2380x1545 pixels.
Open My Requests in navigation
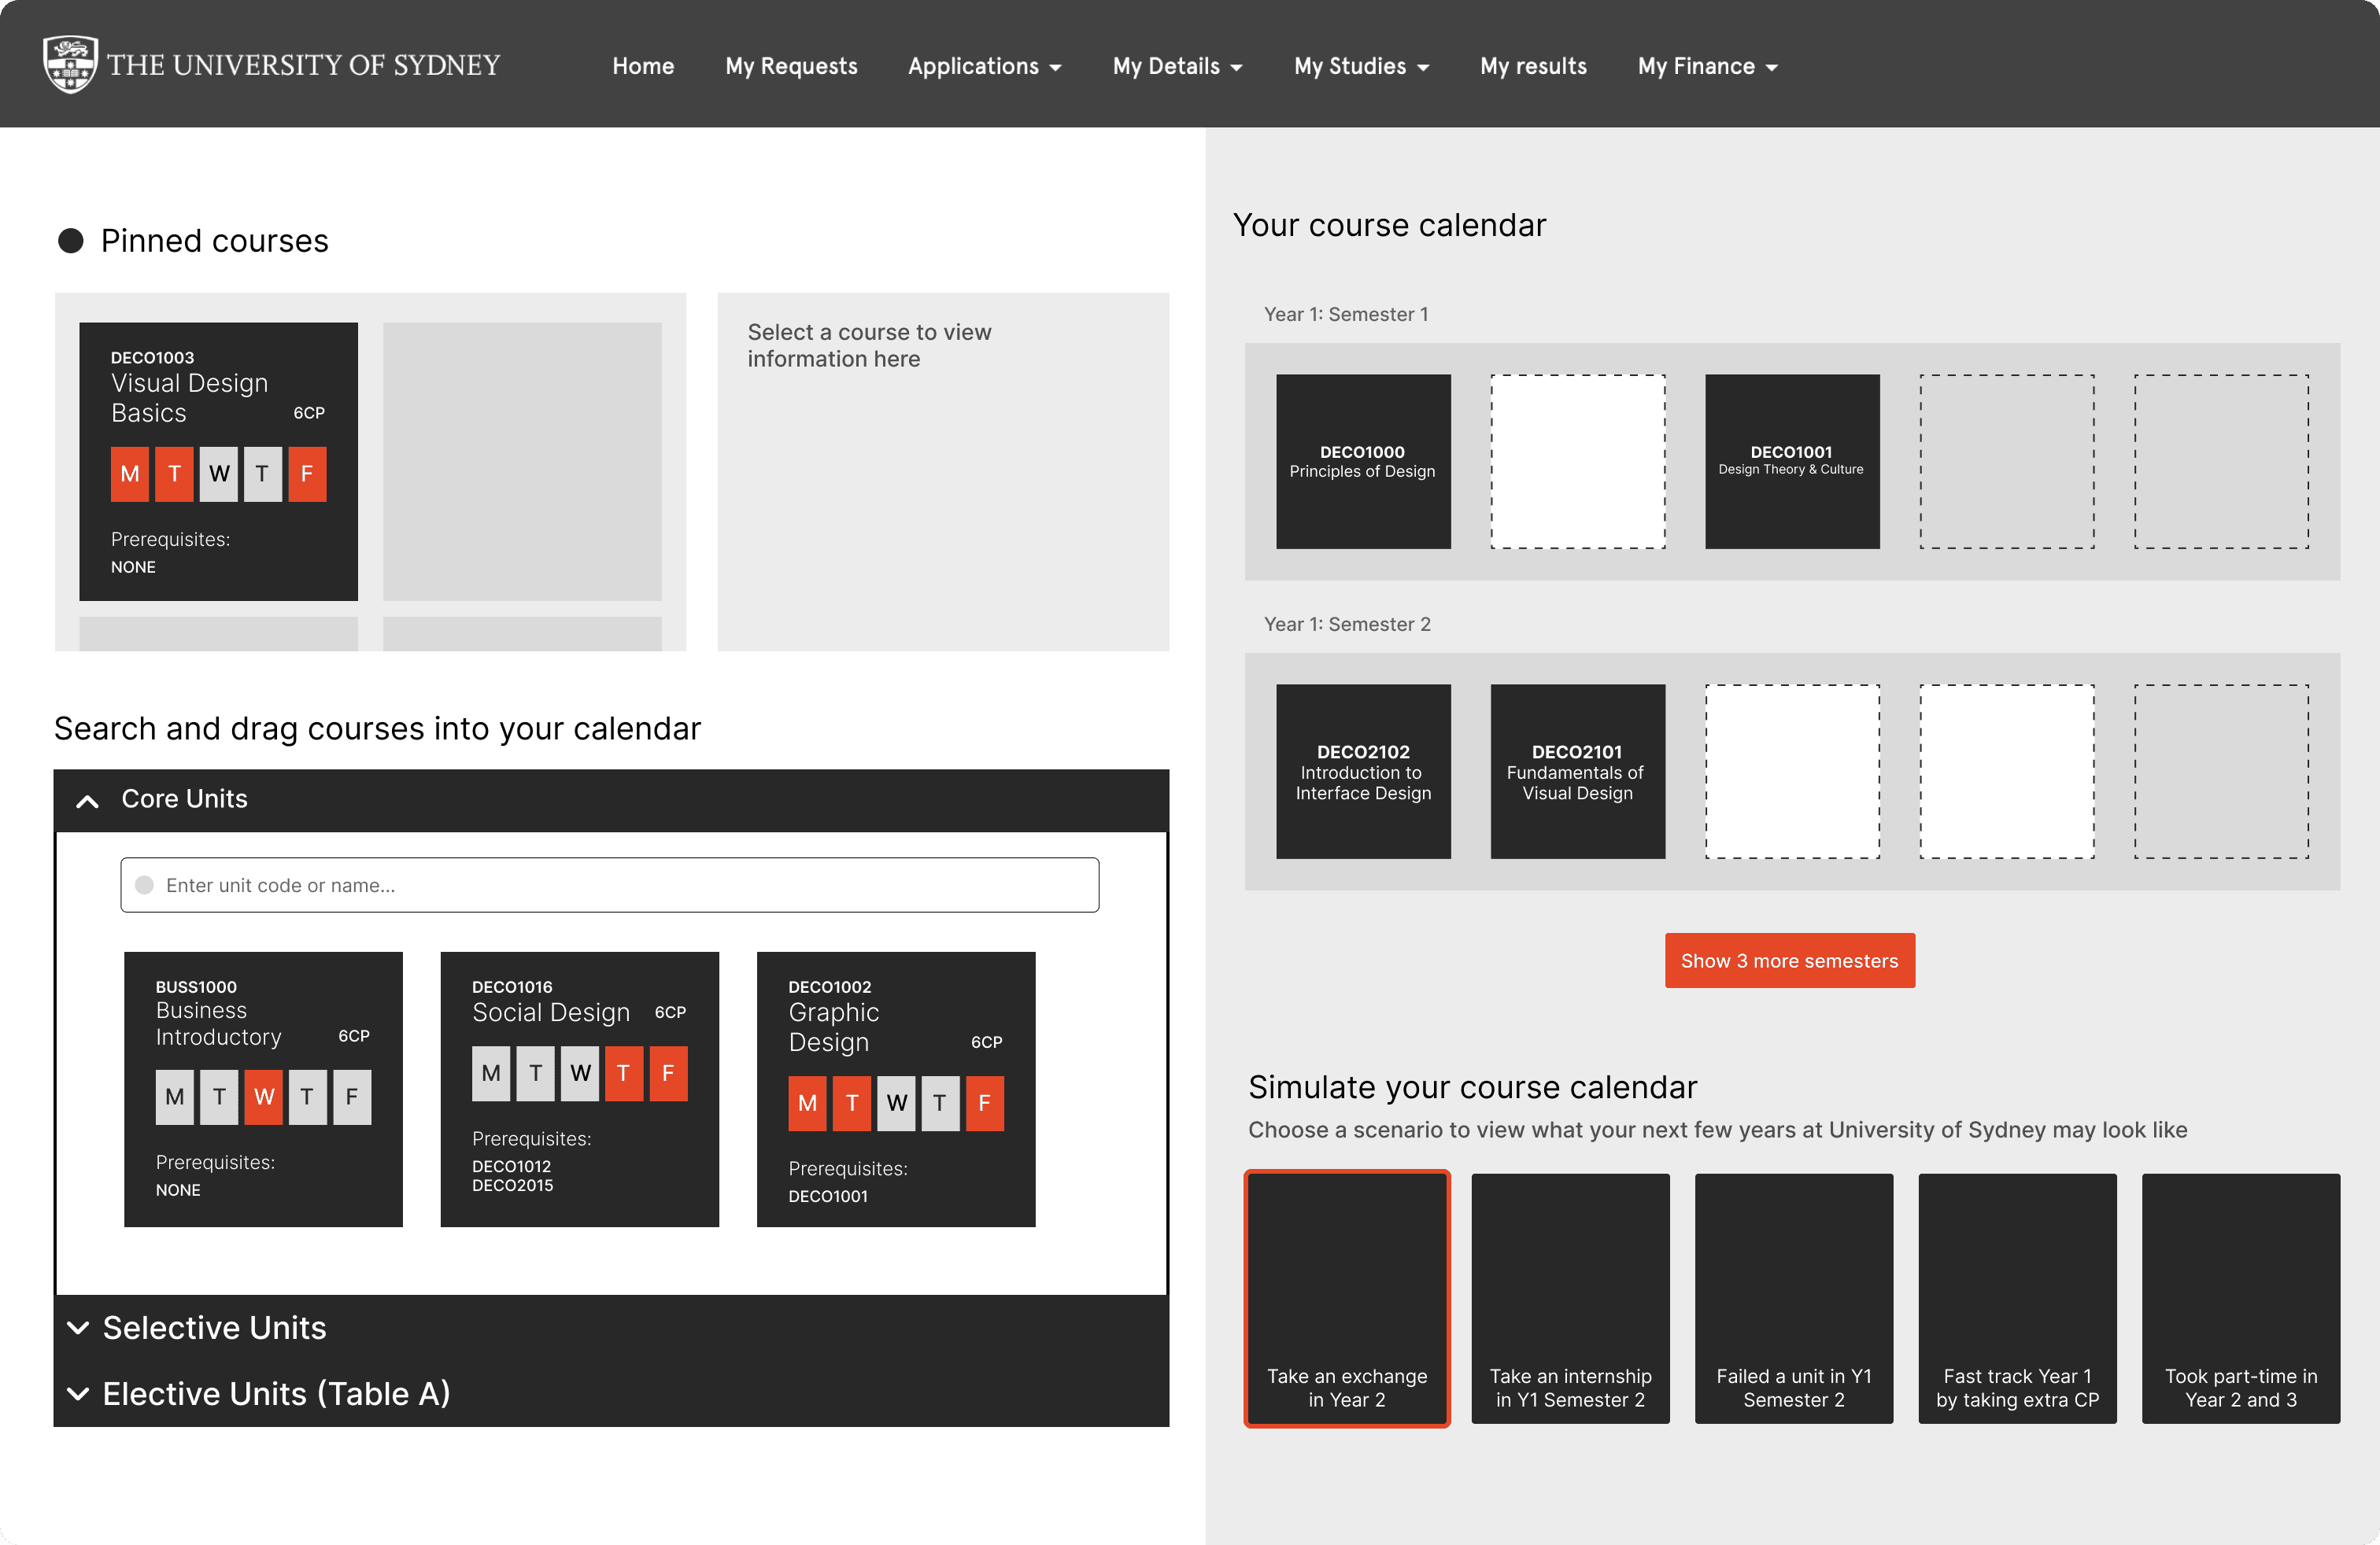[x=791, y=67]
